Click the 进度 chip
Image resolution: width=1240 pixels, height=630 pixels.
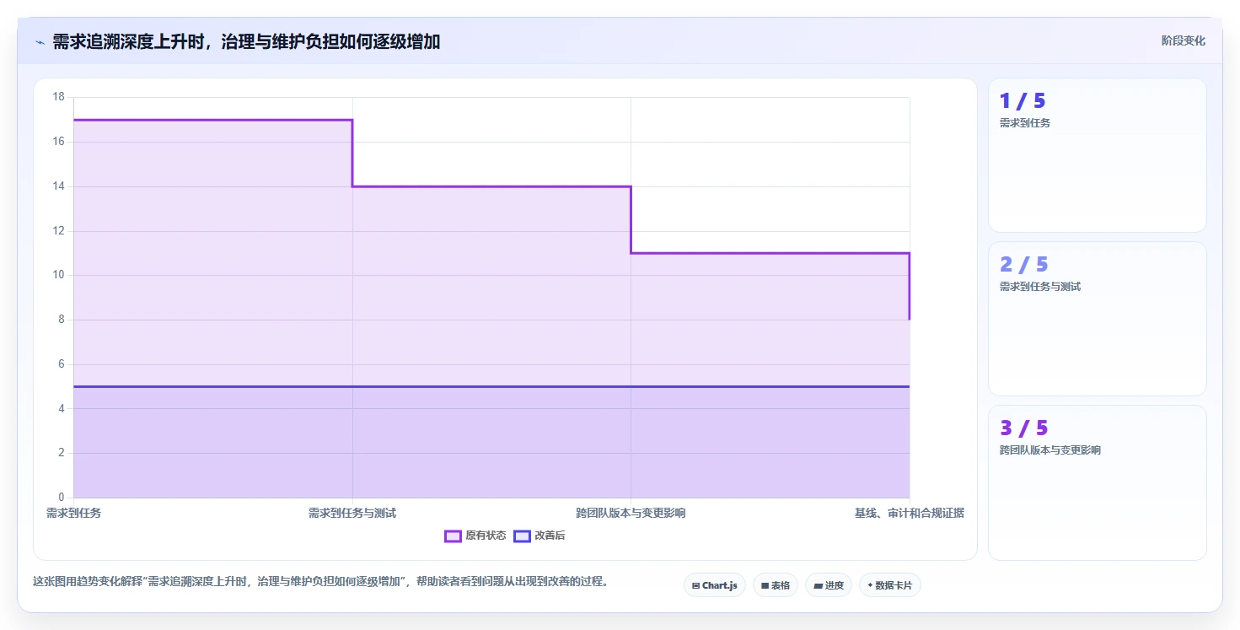829,585
